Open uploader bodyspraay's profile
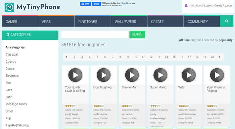Viewport: 235px width, 129px height. (190, 114)
